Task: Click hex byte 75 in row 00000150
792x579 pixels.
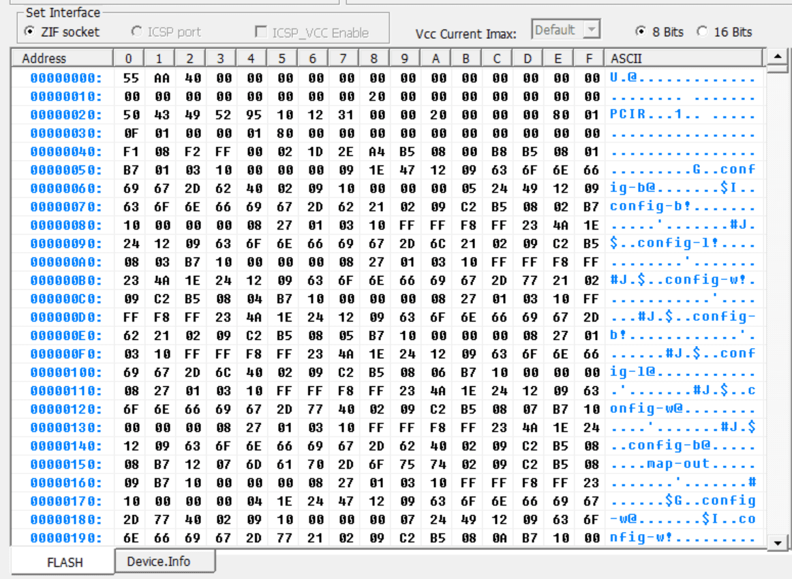Action: (x=408, y=465)
